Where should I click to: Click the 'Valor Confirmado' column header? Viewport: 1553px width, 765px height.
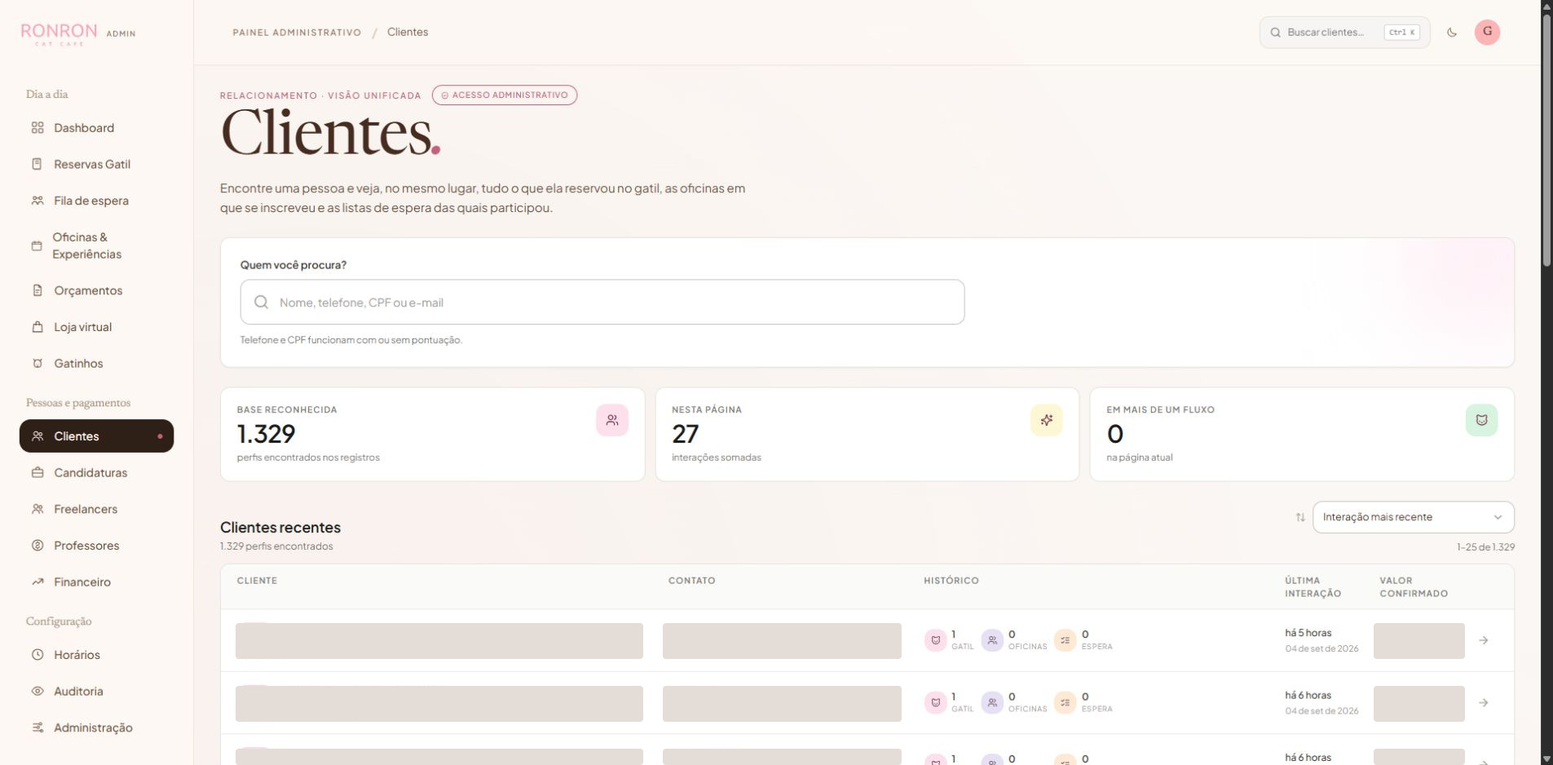pos(1414,587)
